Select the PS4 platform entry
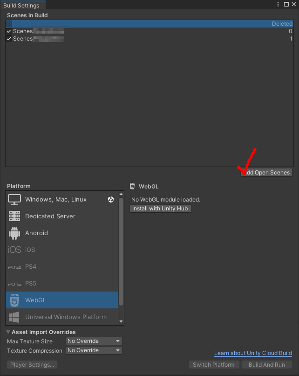 point(62,267)
